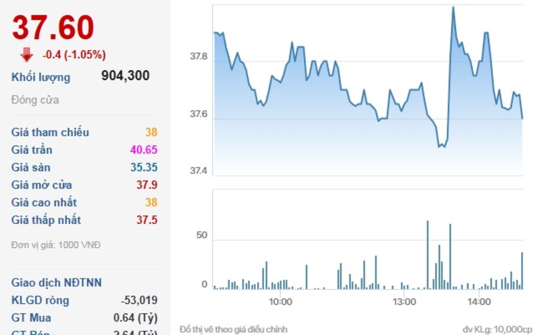The width and height of the screenshot is (558, 335).
Task: Click the Giá cao nhất label
Action: point(44,203)
